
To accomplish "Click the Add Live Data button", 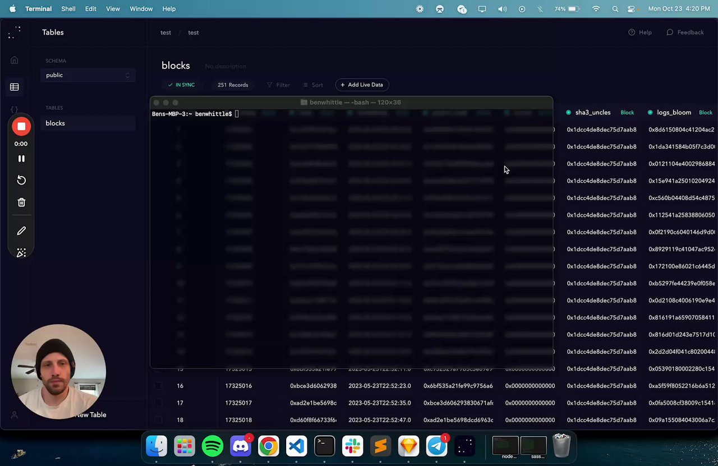I will 362,85.
